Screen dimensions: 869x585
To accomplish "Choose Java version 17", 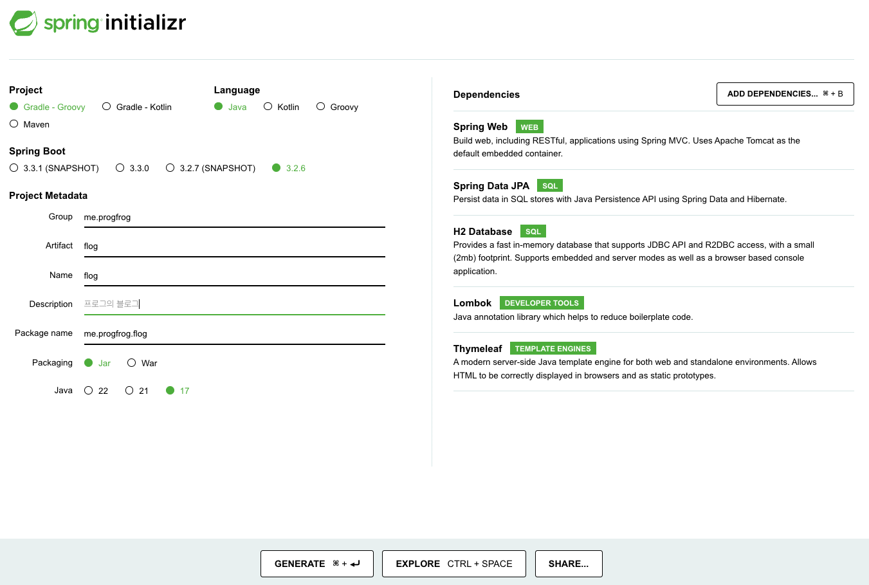I will pyautogui.click(x=178, y=391).
